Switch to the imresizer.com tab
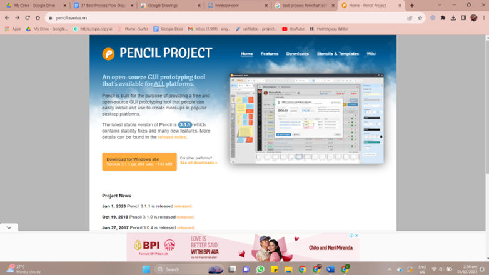Viewport: 489px width, 275px height. pos(227,5)
